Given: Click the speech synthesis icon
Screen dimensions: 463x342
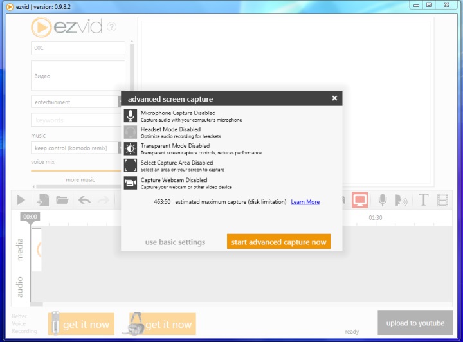Looking at the screenshot, I should [401, 200].
